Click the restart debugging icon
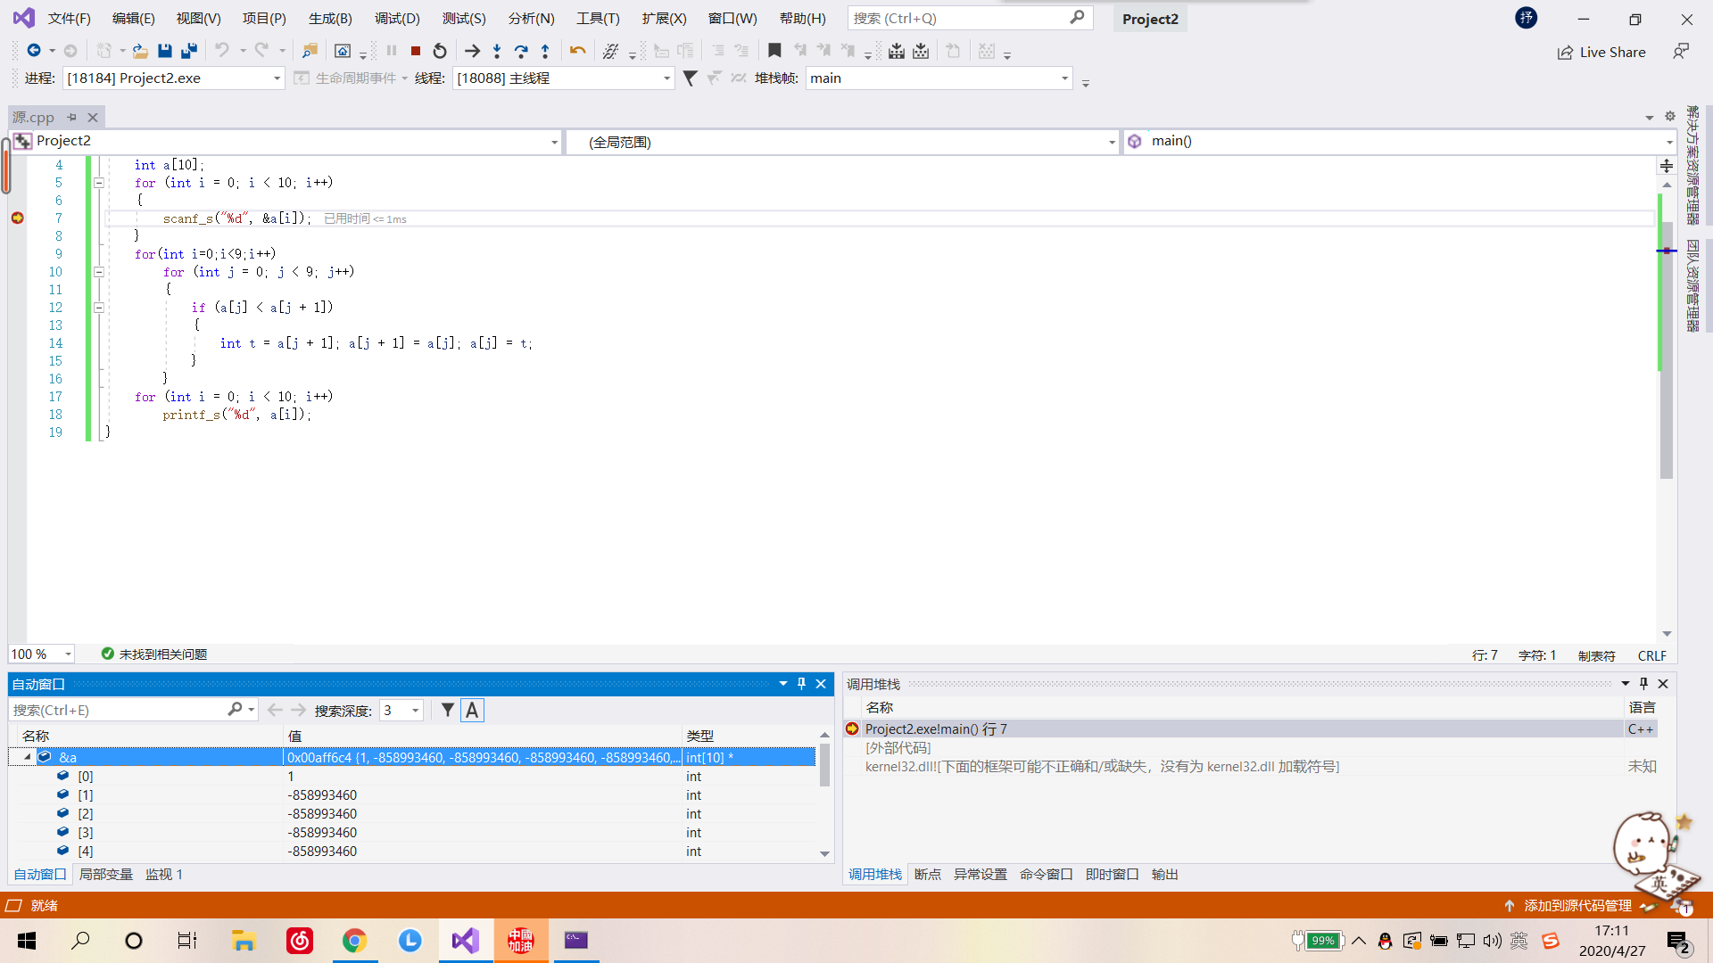The height and width of the screenshot is (963, 1713). coord(440,52)
